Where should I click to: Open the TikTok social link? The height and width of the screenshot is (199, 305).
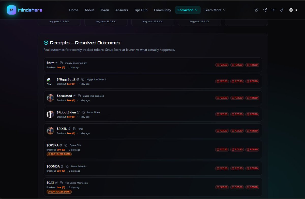coord(282,10)
